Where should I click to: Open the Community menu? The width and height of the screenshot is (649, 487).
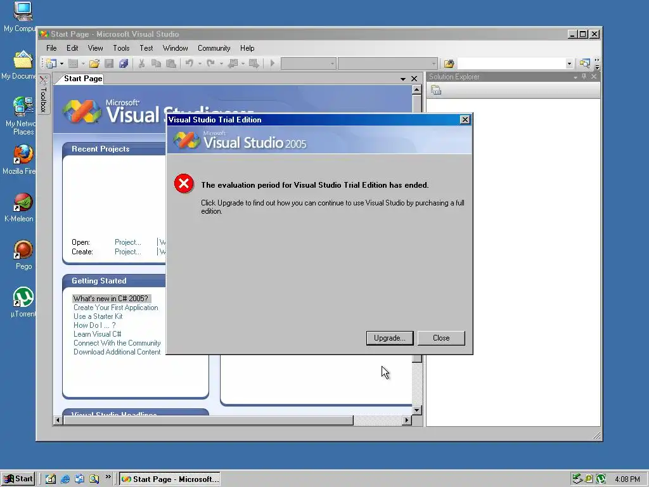[x=214, y=48]
